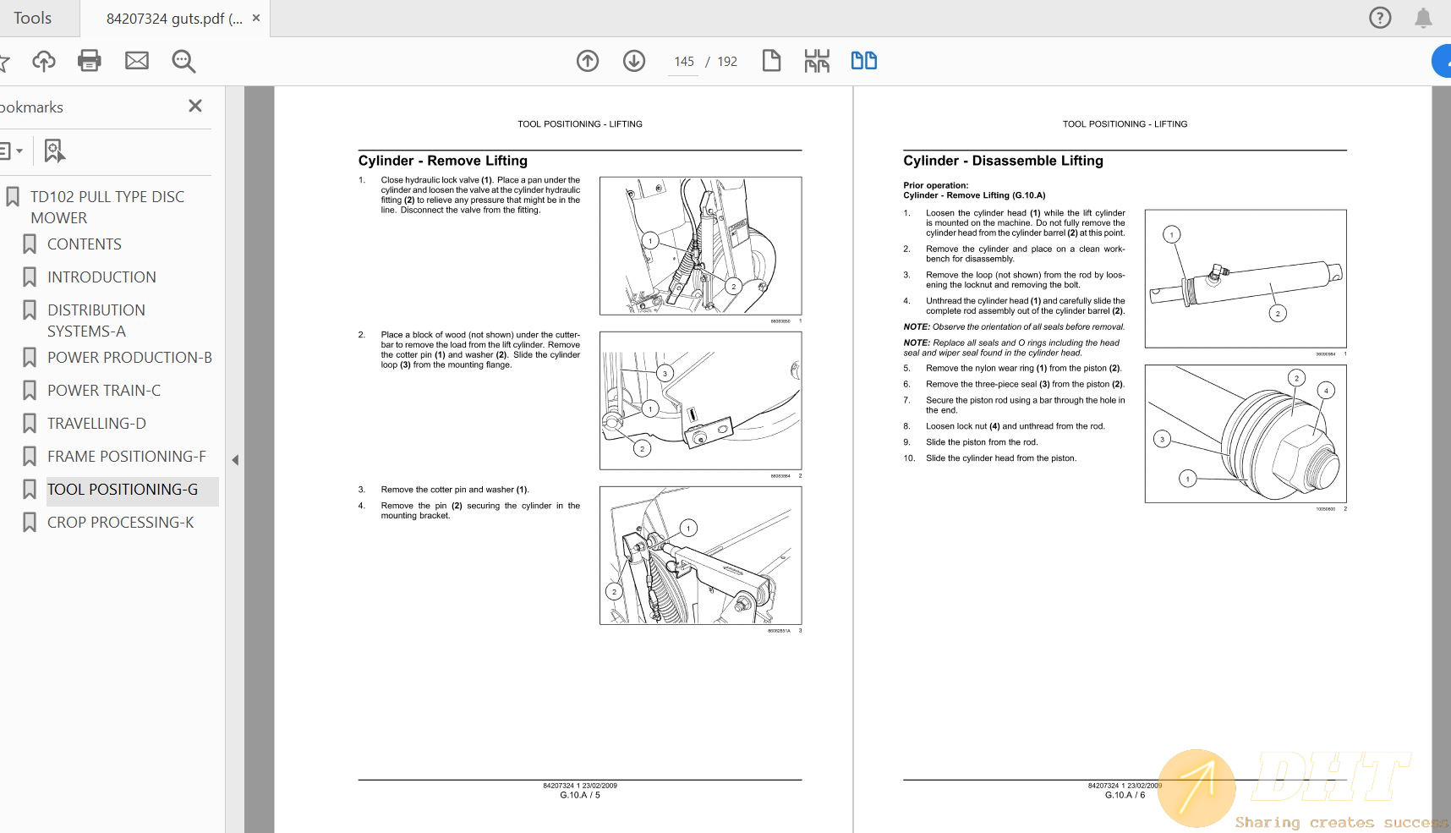Open the find text magnifier icon
Viewport: 1451px width, 833px height.
pyautogui.click(x=183, y=61)
